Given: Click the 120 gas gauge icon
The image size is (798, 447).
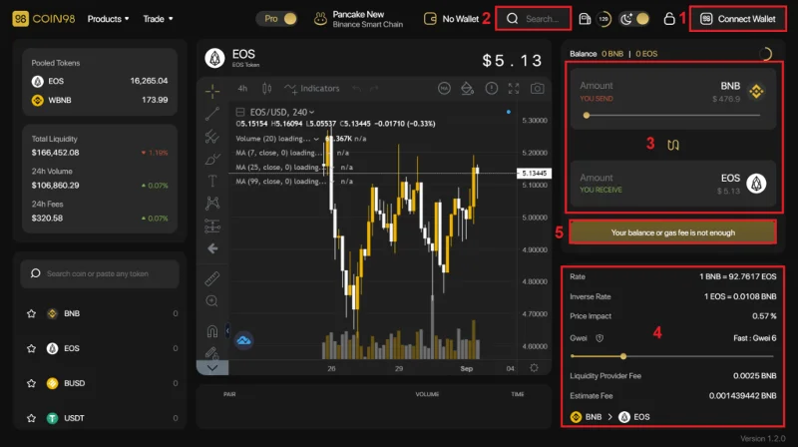Looking at the screenshot, I should pos(603,19).
